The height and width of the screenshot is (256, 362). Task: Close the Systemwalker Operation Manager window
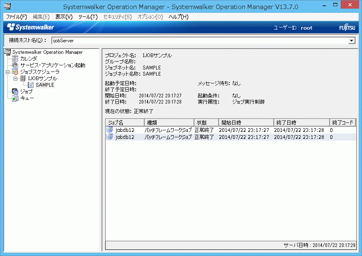tap(350, 5)
